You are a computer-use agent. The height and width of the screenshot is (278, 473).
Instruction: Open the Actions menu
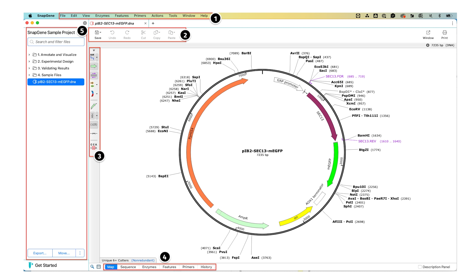(x=157, y=16)
